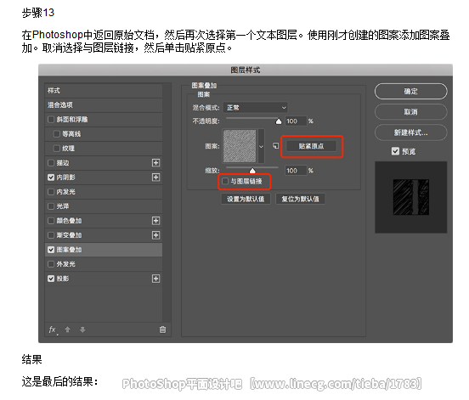Enable the 等高线 checkbox

[x=56, y=133]
